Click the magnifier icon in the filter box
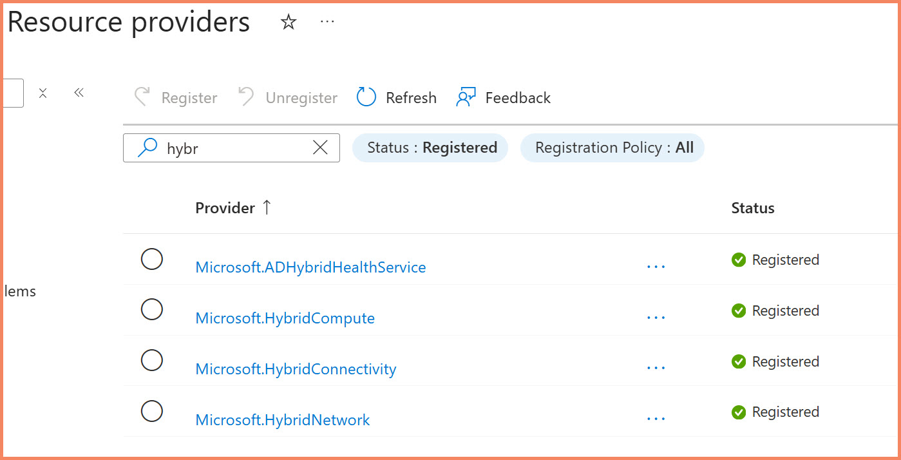 click(x=147, y=148)
